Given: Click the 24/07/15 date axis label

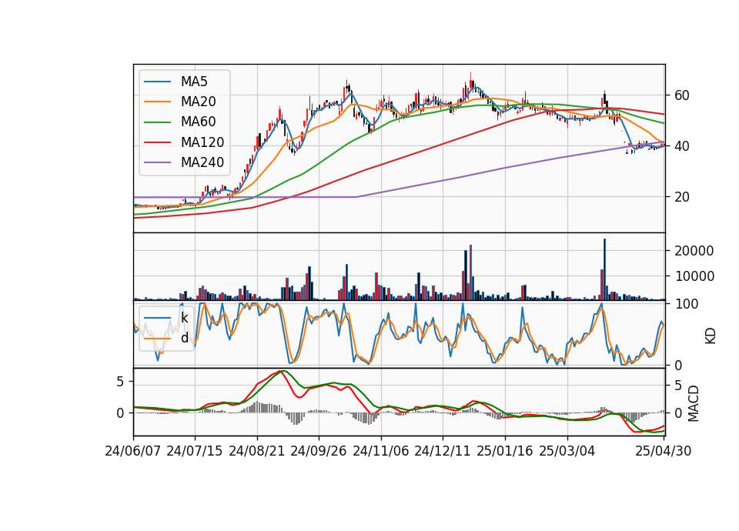Looking at the screenshot, I should pyautogui.click(x=194, y=451).
